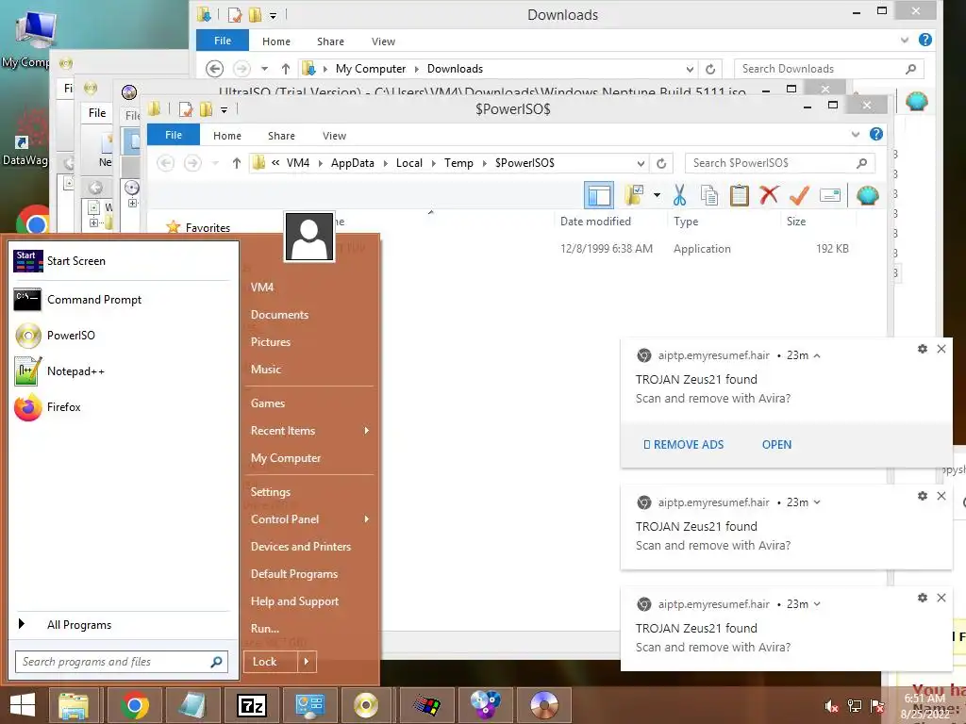Sort by the Size column header
The width and height of the screenshot is (966, 724).
796,221
